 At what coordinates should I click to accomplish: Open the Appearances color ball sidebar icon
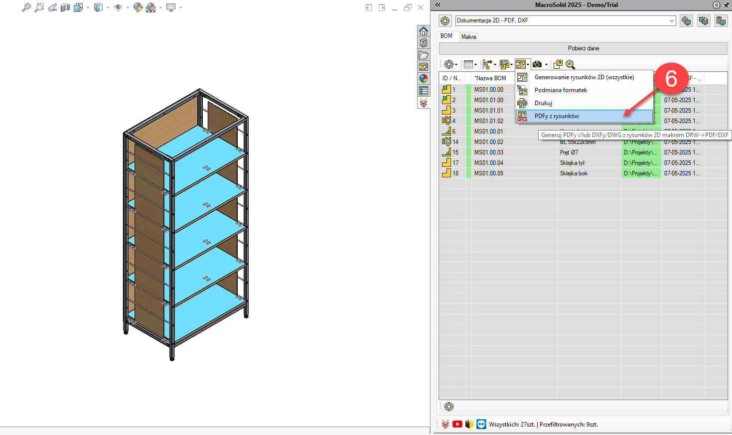(424, 79)
